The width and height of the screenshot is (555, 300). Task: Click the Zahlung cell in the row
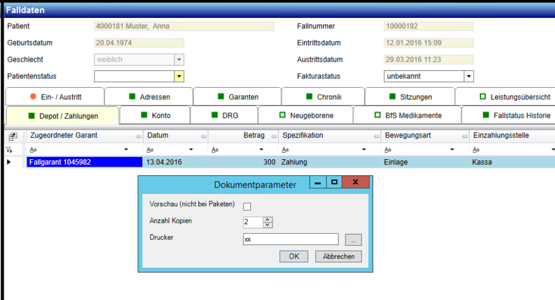pos(330,162)
